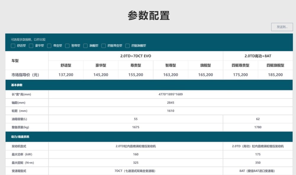Tick the 豪华型 comparison checkbox
This screenshot has width=296, height=175.
point(31,46)
